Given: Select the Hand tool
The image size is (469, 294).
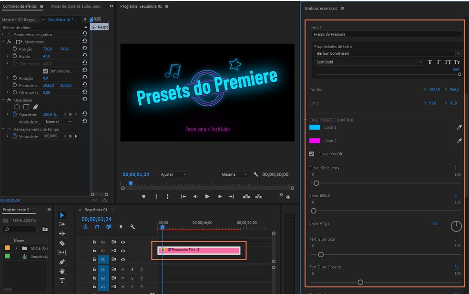Looking at the screenshot, I should (x=62, y=270).
